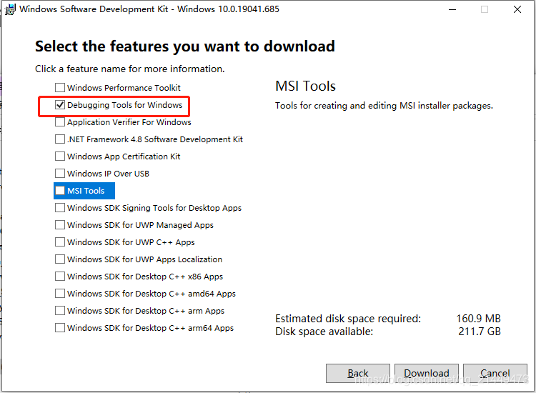Close the SDK installer window
536x393 pixels.
click(x=517, y=9)
